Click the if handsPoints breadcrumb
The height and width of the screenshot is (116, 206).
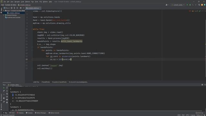[x=46, y=82]
